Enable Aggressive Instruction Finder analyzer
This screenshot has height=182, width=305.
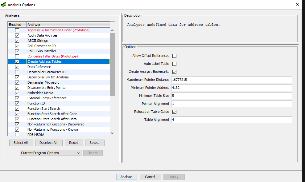click(17, 30)
